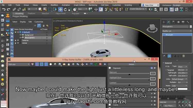
Task: Click the Undo arrow icon
Action: 4,9
